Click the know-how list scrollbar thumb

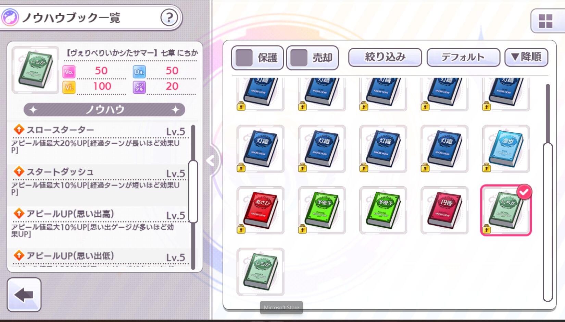click(193, 191)
